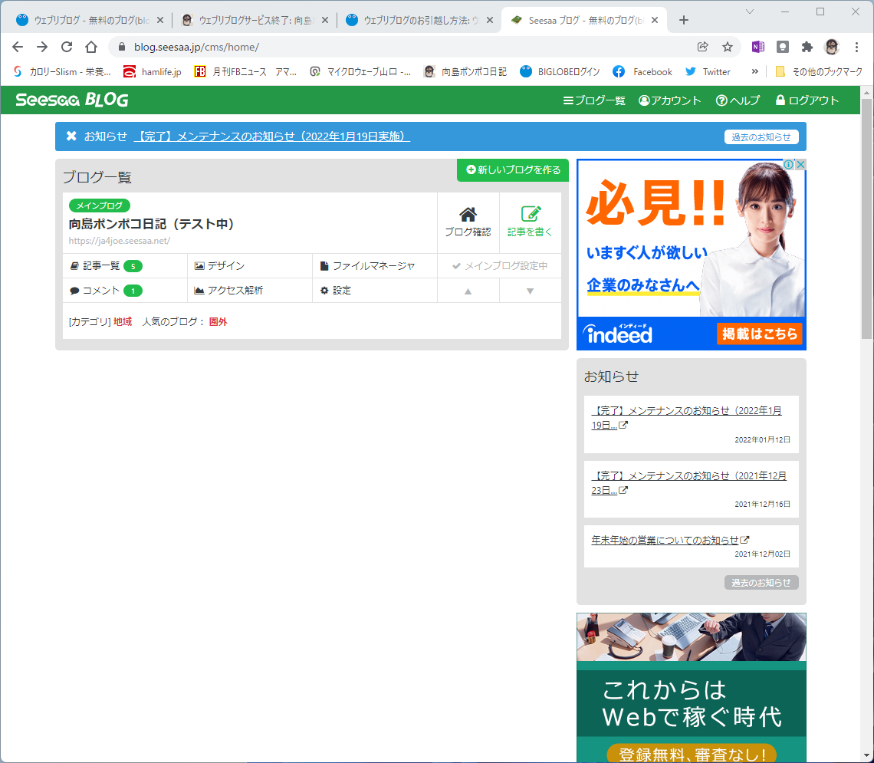The image size is (874, 763).
Task: Open ブログ一覧 in header menu
Action: click(x=594, y=100)
